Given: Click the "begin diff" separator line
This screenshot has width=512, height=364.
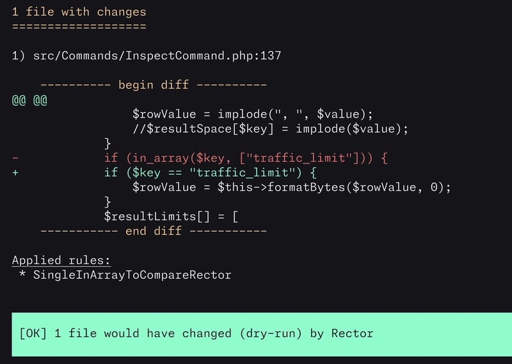Looking at the screenshot, I should (154, 85).
